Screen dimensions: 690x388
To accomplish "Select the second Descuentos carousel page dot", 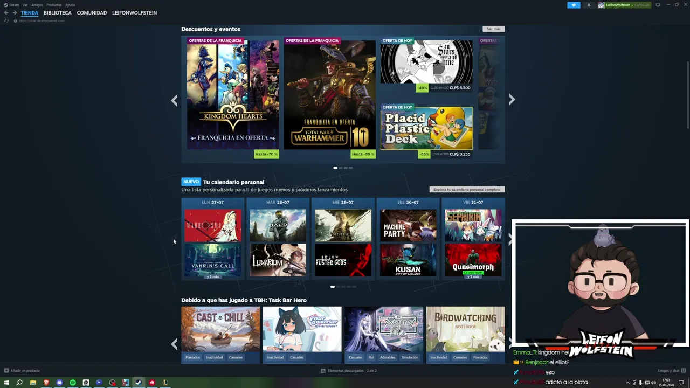I will (341, 168).
